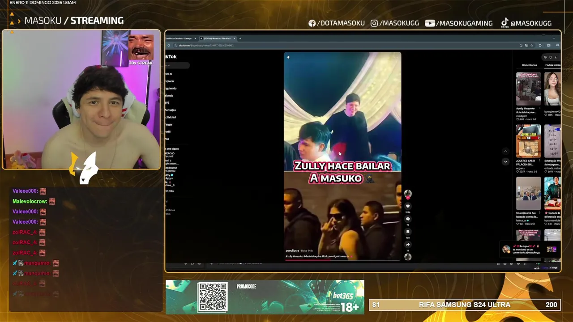Click the download icon in TikTok top pill
This screenshot has width=573, height=322.
click(556, 57)
